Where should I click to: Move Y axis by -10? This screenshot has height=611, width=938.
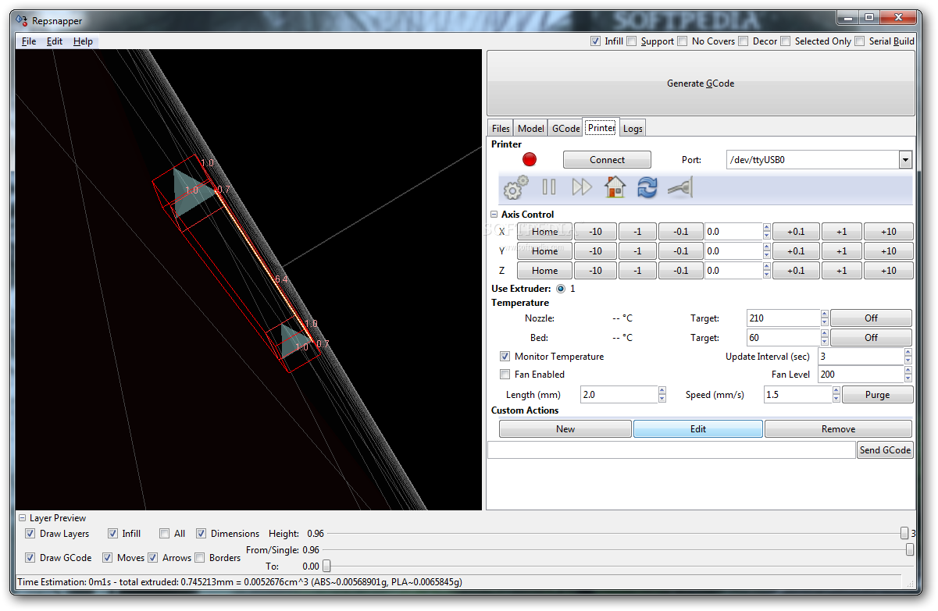(595, 250)
